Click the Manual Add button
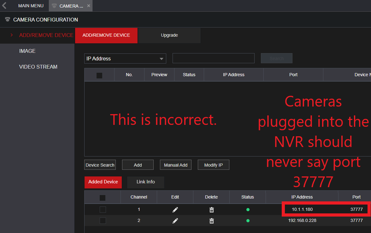This screenshot has width=371, height=233. (175, 165)
